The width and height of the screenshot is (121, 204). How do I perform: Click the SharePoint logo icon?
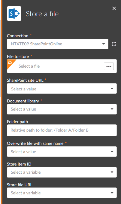coord(14,14)
